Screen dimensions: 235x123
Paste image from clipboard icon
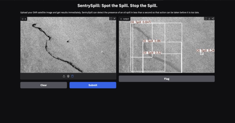click(x=72, y=76)
